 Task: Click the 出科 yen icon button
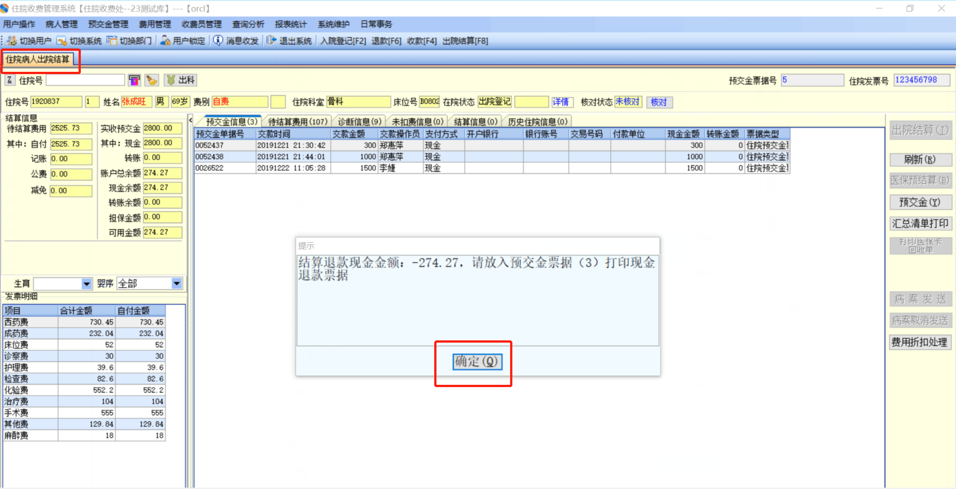(181, 80)
